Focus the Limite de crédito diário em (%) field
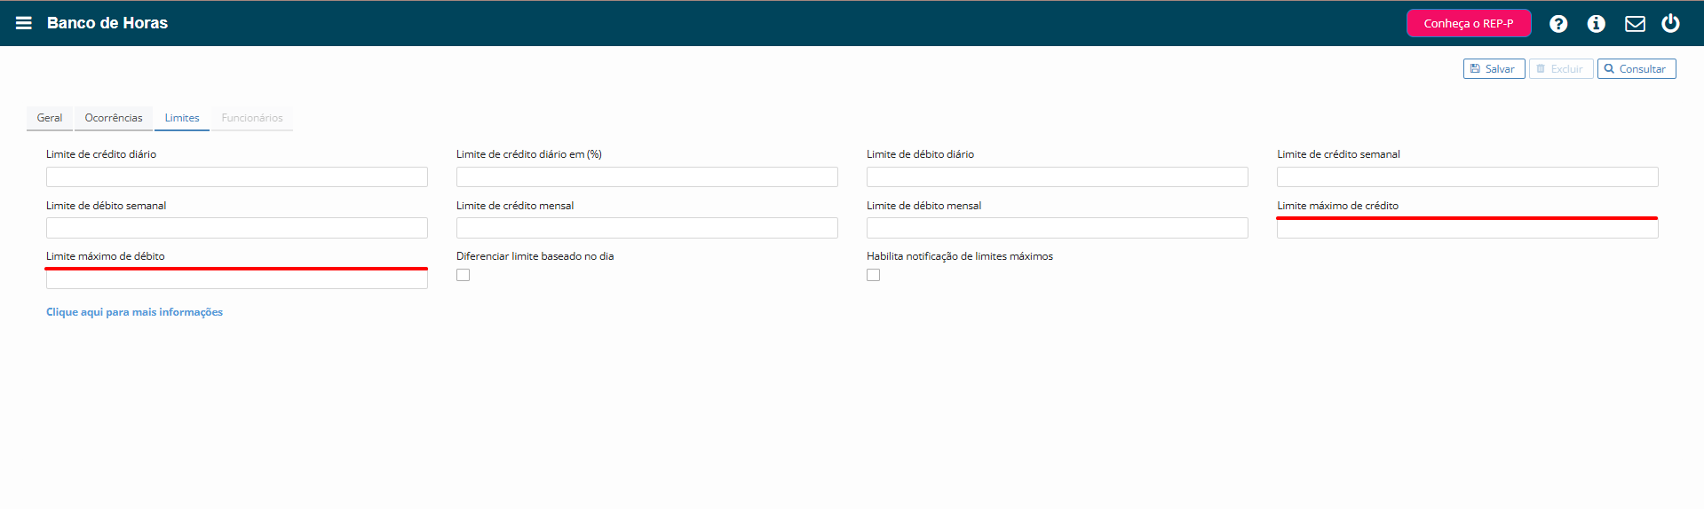Image resolution: width=1704 pixels, height=509 pixels. click(x=647, y=176)
